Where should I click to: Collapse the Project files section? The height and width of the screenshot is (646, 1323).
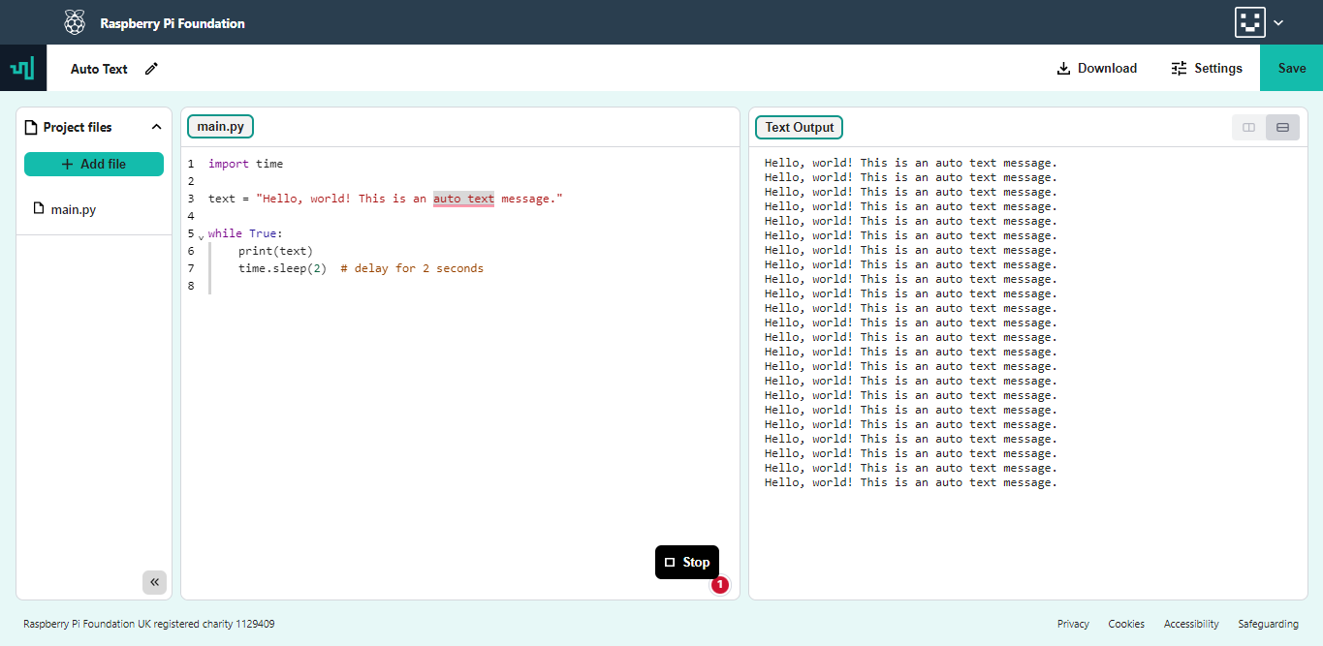(156, 126)
